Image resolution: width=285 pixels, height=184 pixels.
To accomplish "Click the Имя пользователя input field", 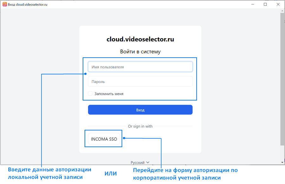I will point(140,67).
